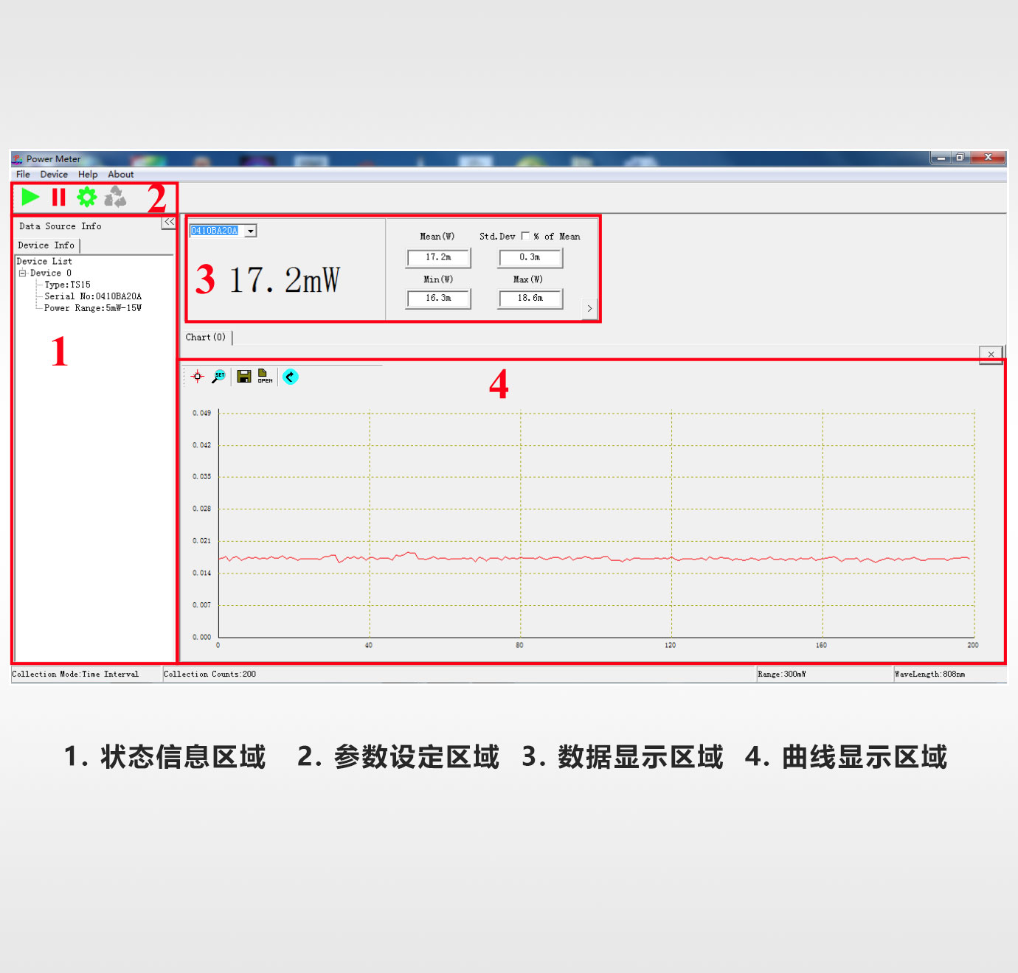Start measurement with the green play button

[30, 197]
